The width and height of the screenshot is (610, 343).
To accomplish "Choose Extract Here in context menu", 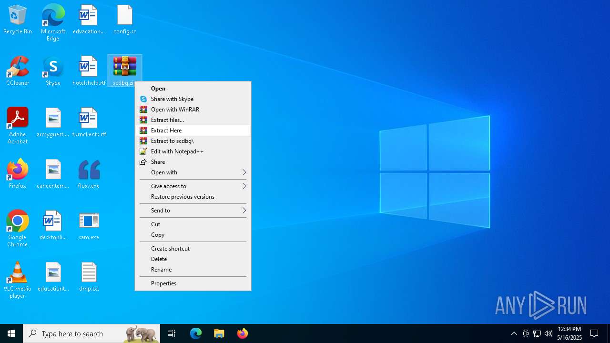I will pos(193,131).
